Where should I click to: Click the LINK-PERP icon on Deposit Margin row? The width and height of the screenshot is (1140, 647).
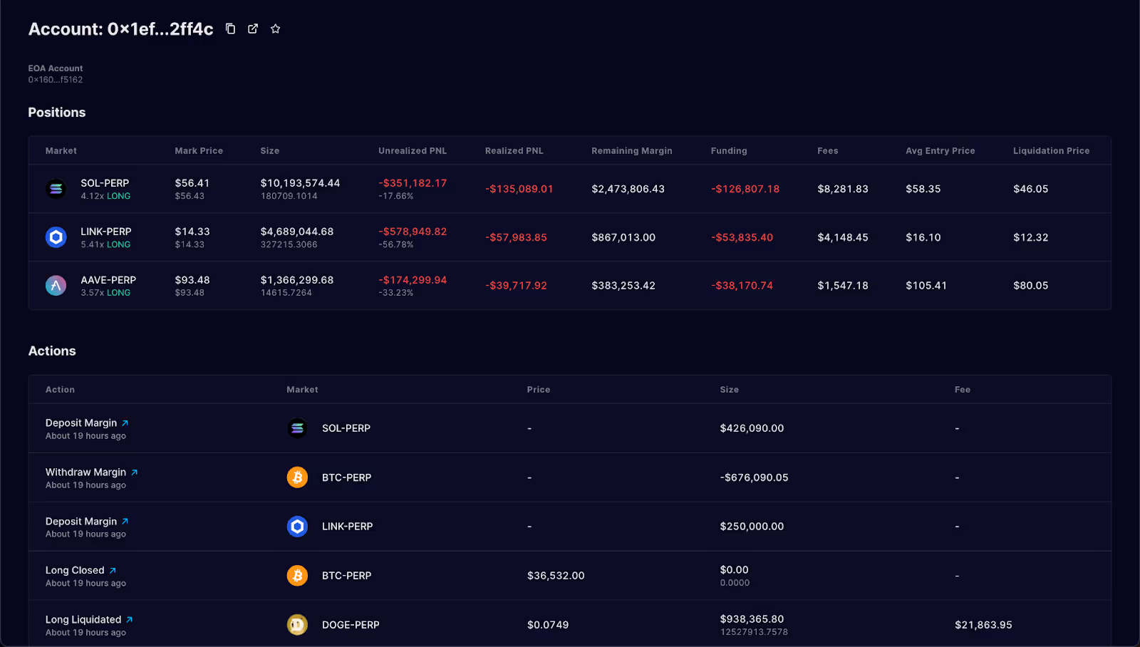click(297, 526)
